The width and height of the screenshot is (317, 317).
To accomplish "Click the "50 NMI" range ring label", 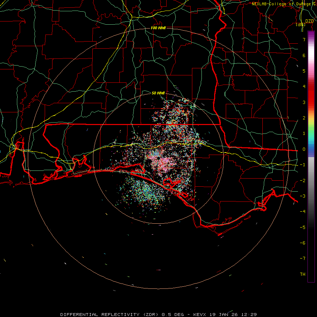I will click(x=158, y=93).
